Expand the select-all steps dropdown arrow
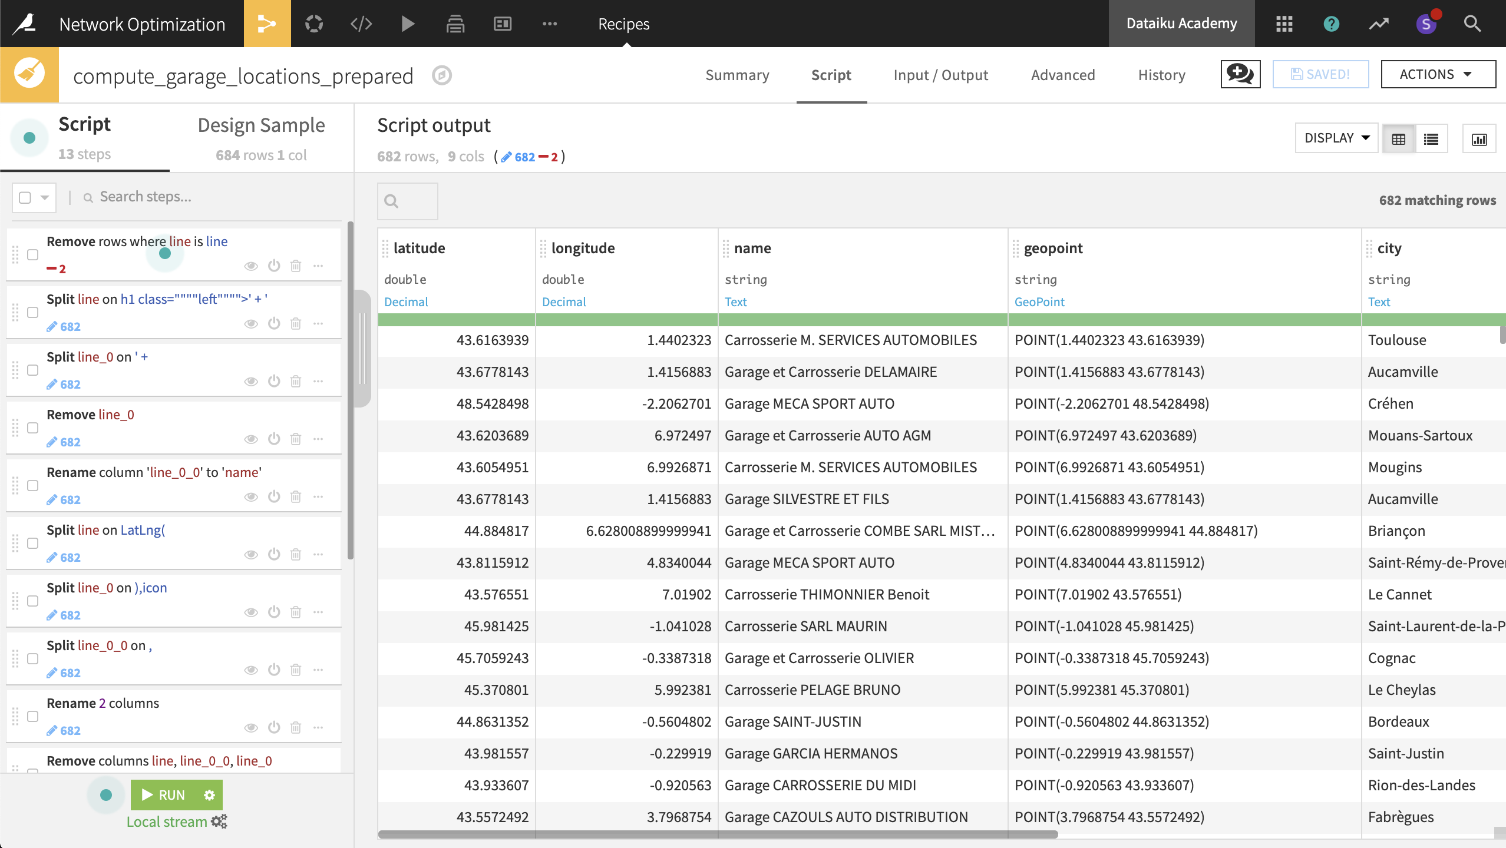 coord(45,197)
